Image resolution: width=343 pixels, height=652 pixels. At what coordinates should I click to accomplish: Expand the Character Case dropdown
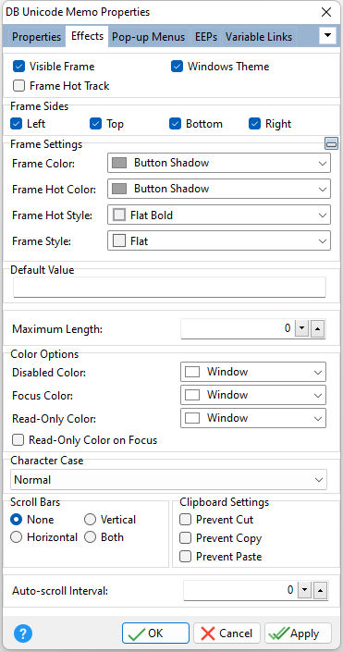pyautogui.click(x=169, y=480)
